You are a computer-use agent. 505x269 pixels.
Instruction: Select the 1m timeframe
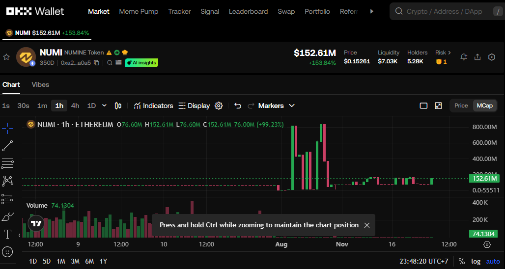42,106
